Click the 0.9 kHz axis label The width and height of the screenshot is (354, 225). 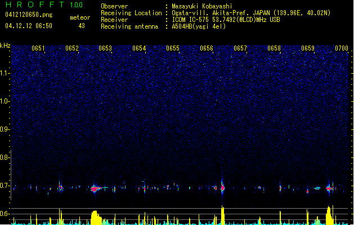(5, 129)
